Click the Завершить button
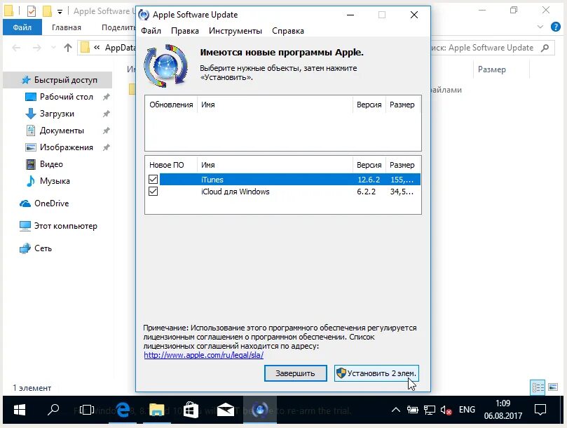 pos(296,373)
